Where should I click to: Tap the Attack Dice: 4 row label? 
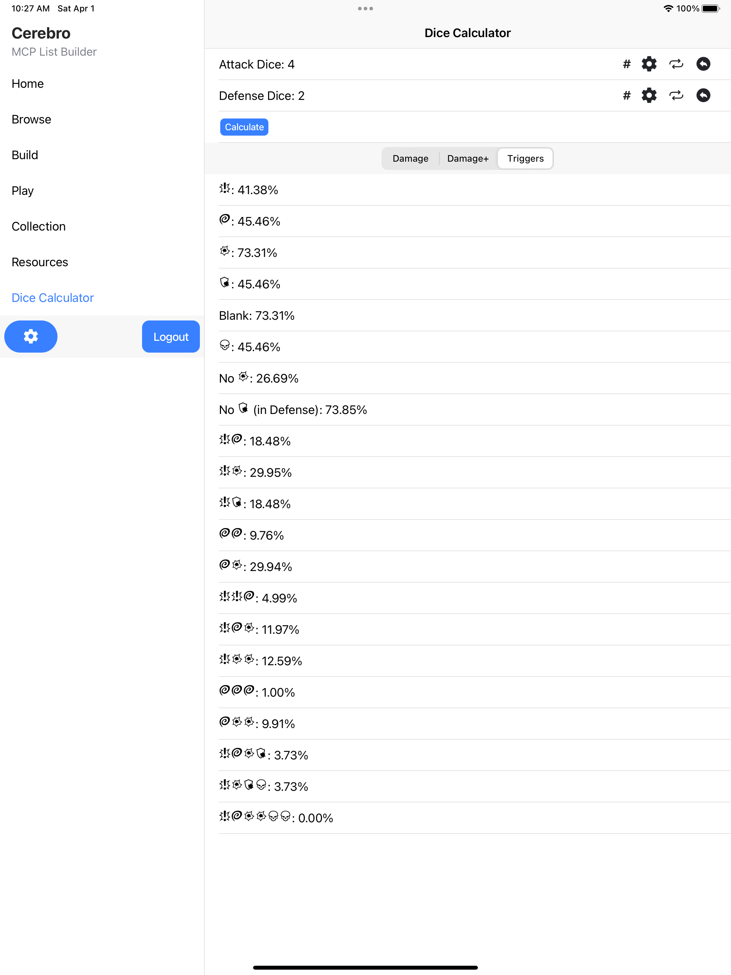[x=257, y=64]
